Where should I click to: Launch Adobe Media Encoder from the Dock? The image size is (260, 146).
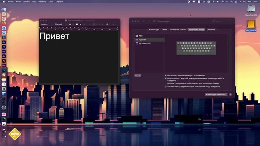pyautogui.click(x=4, y=52)
